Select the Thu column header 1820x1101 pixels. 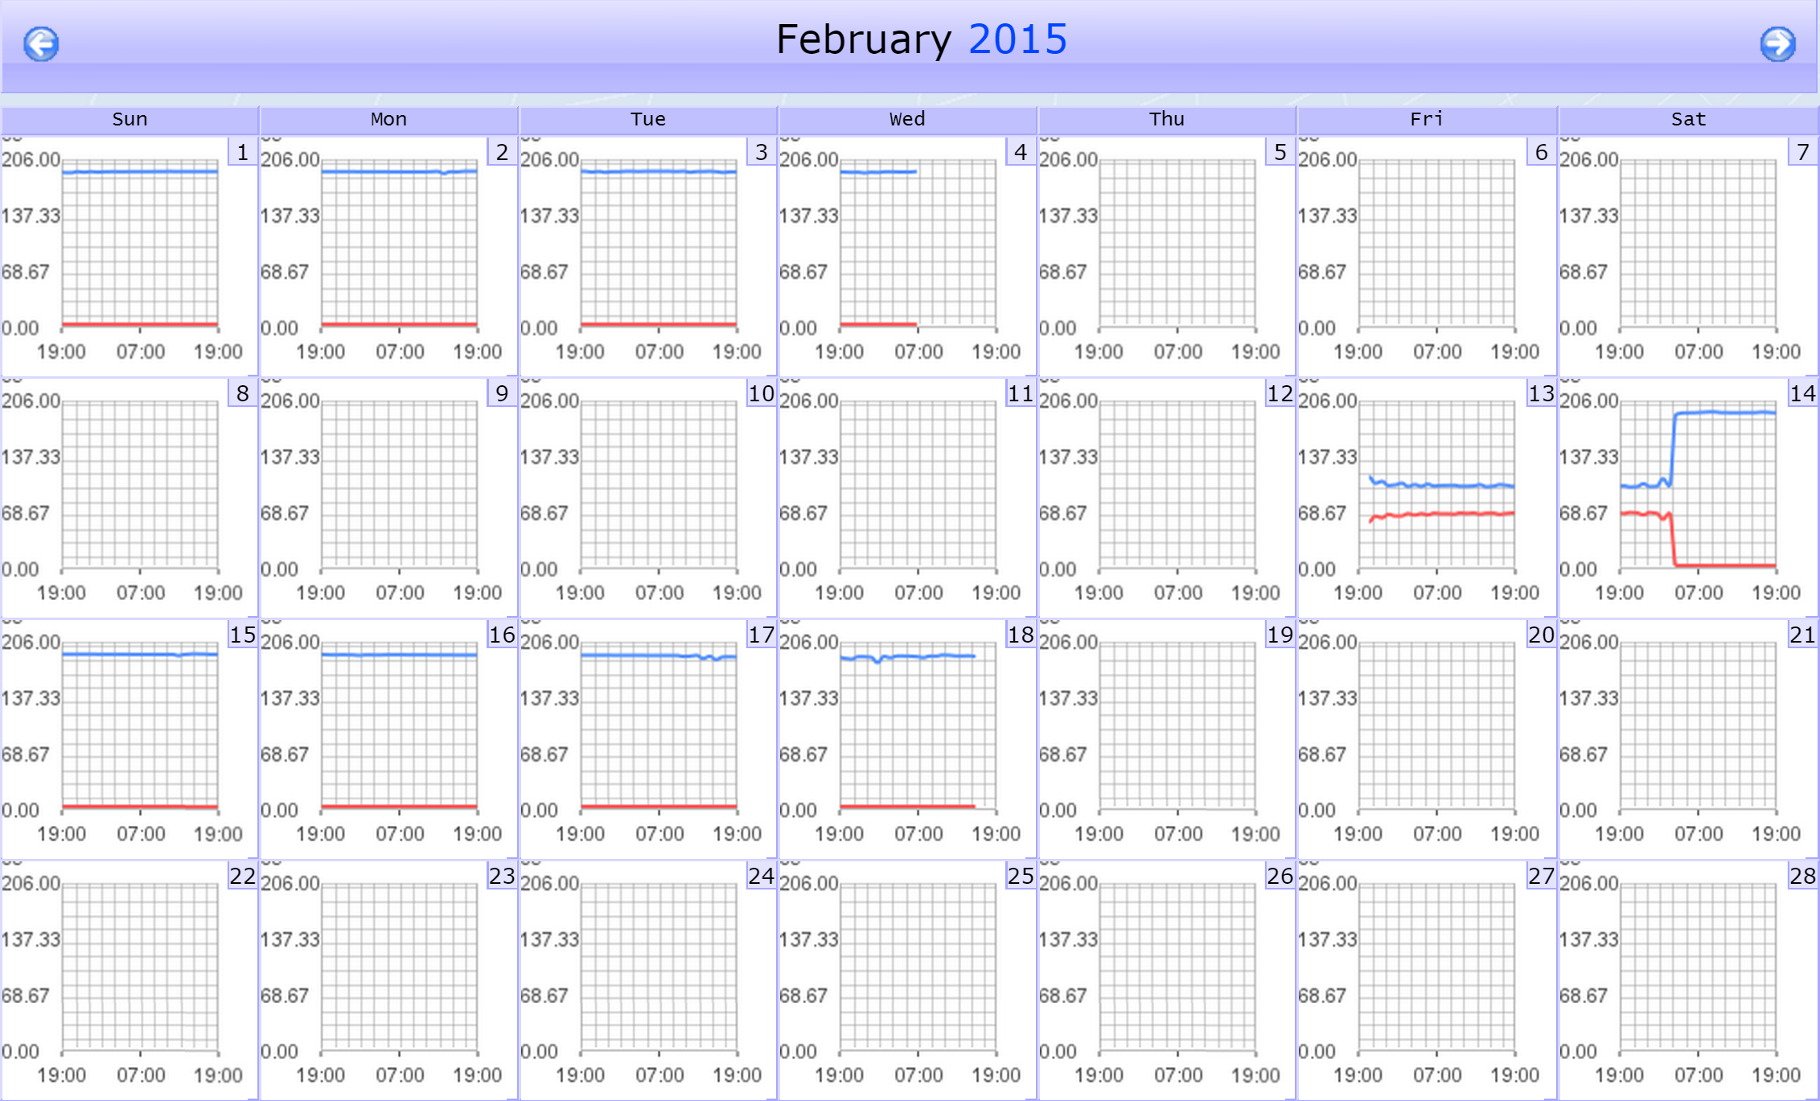(x=1167, y=120)
